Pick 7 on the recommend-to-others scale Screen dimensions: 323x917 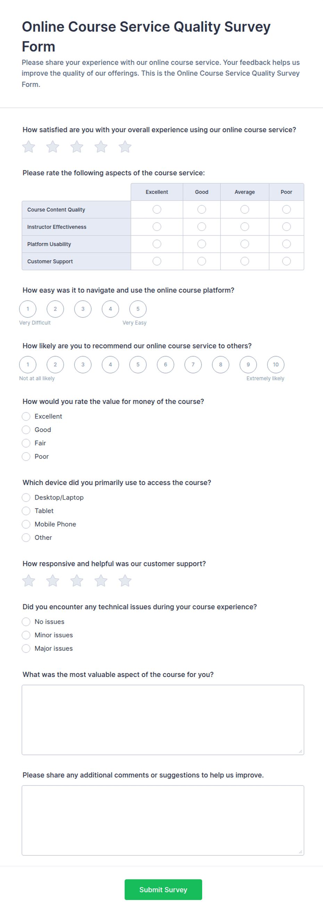pyautogui.click(x=193, y=365)
